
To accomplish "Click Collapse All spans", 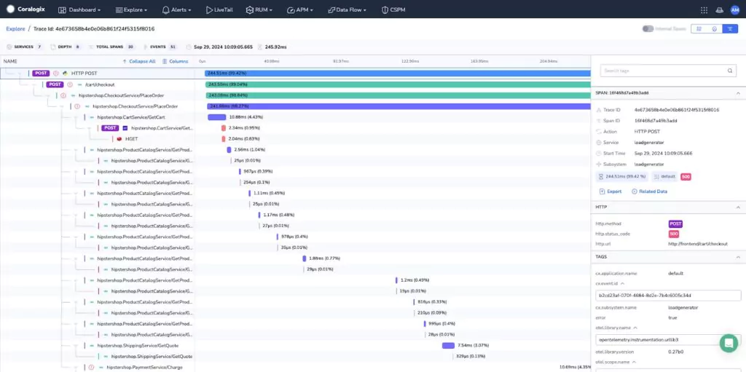I will (139, 61).
